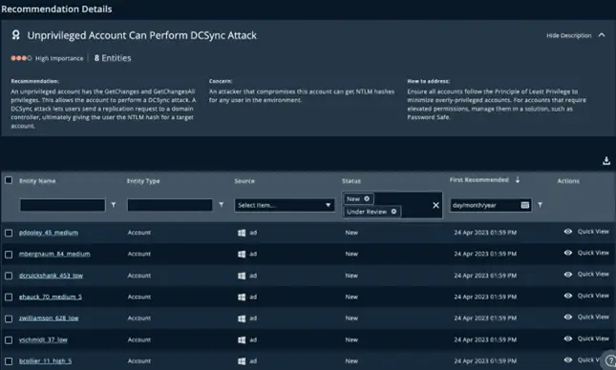
Task: Click the eye icon for ehauck_70_medium_5 row
Action: (x=568, y=296)
